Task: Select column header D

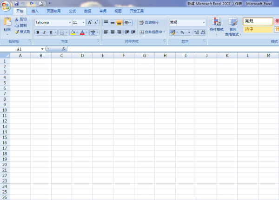Action: (82, 56)
